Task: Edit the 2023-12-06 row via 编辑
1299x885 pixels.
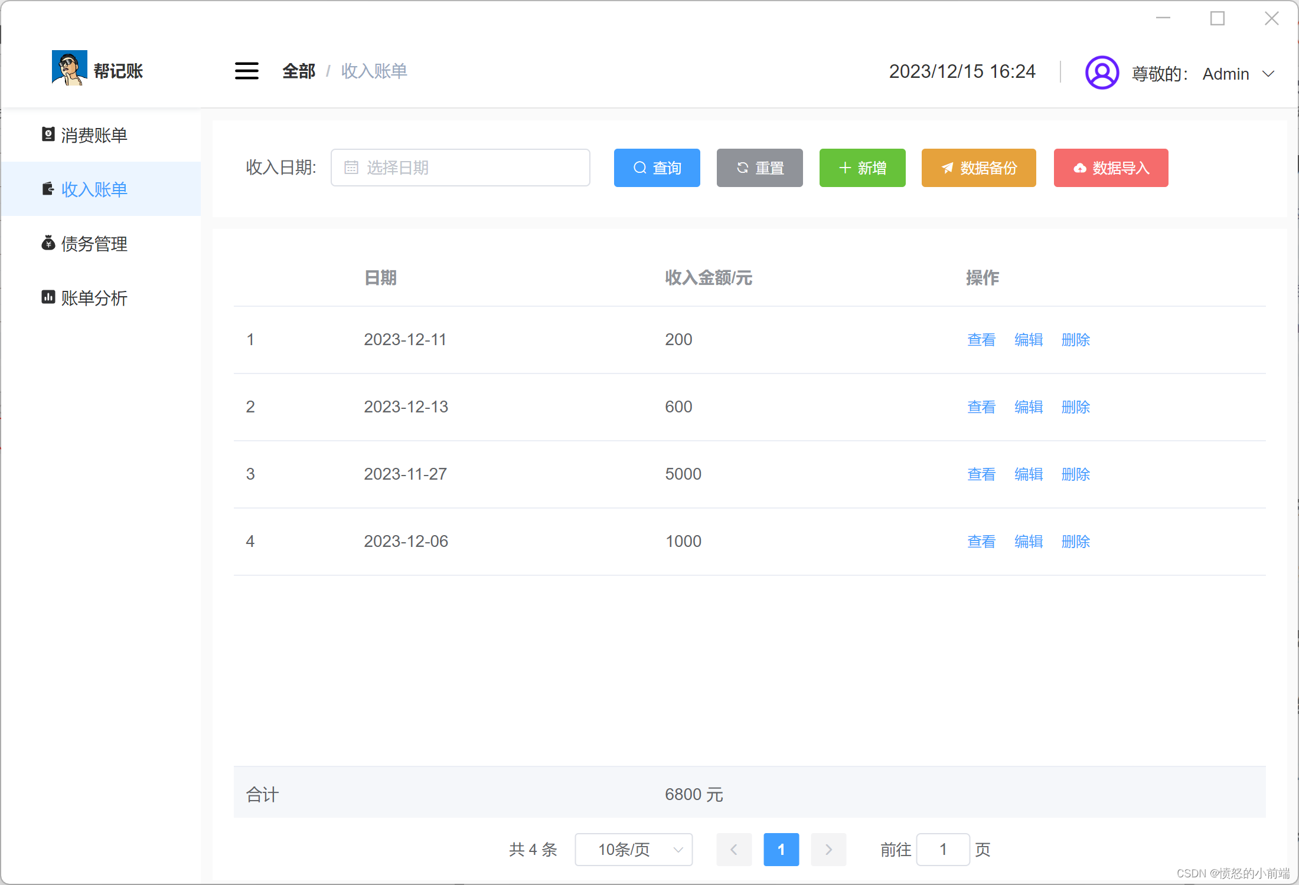Action: (x=1029, y=542)
